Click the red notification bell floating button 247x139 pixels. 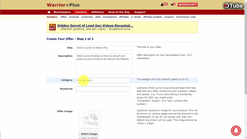click(236, 131)
